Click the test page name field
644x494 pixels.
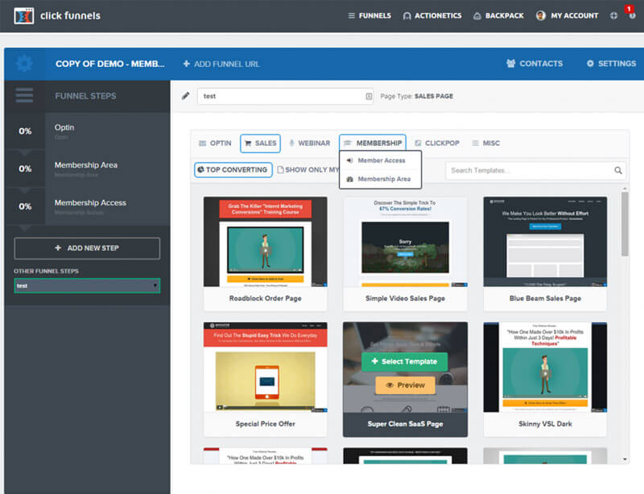click(285, 96)
